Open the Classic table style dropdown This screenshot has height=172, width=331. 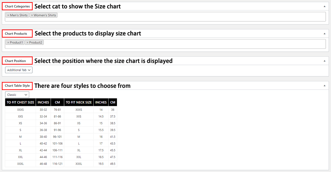(x=17, y=95)
